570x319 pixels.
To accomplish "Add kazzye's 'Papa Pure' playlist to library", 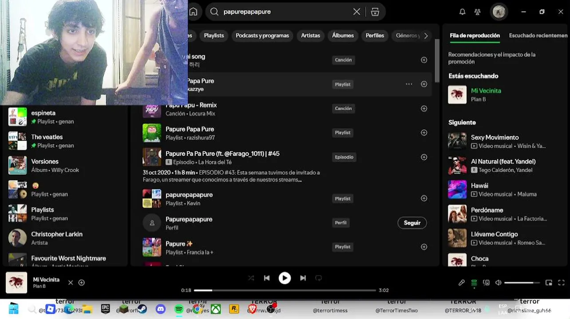I will (424, 84).
